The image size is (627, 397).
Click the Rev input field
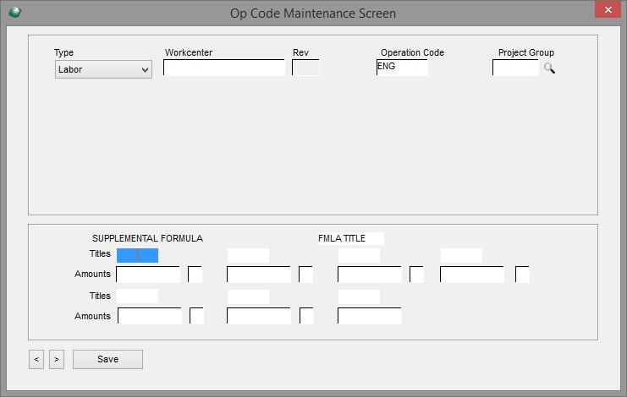[305, 68]
